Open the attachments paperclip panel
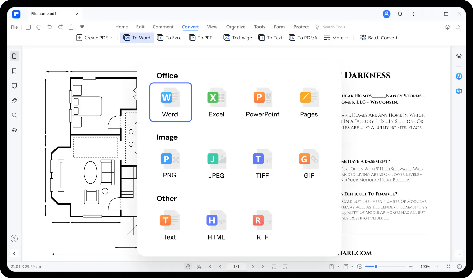This screenshot has height=278, width=473. tap(14, 101)
